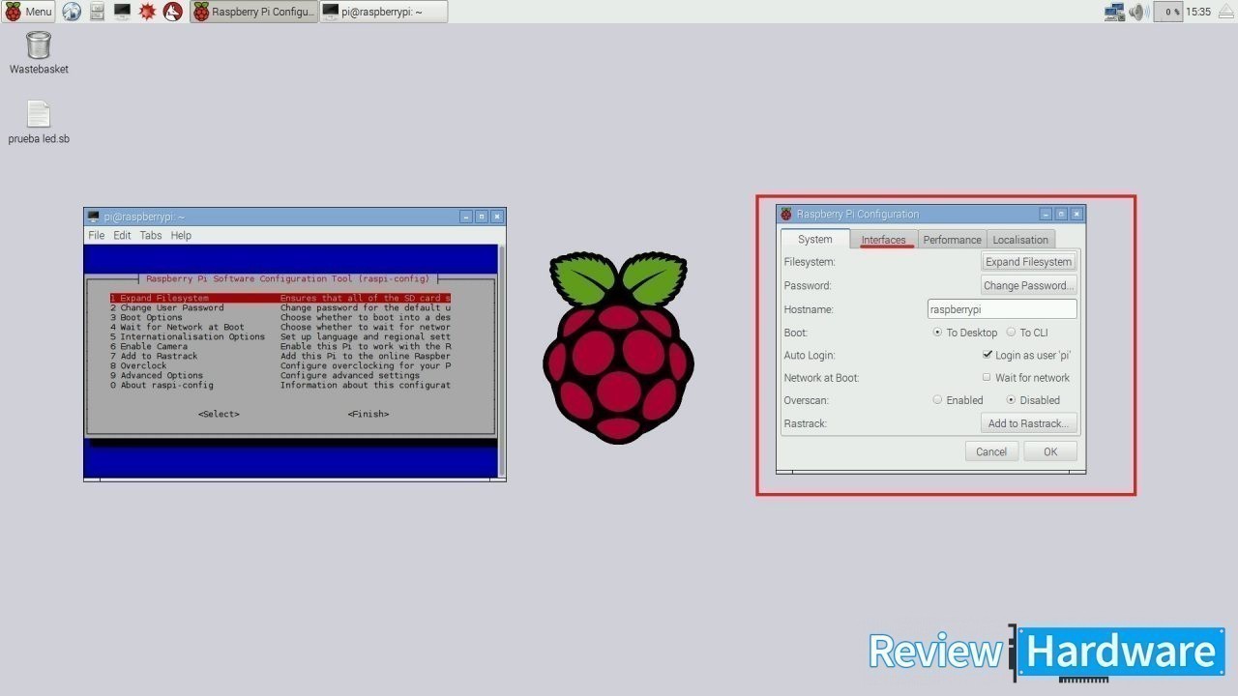Close the pi@raspberrypi terminal window
This screenshot has width=1238, height=696.
click(496, 217)
